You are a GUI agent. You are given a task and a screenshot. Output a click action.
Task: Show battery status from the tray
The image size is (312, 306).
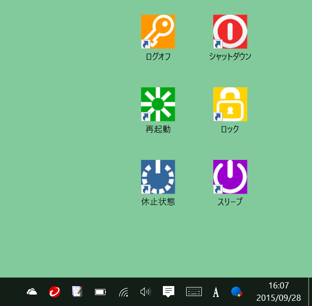pyautogui.click(x=100, y=292)
